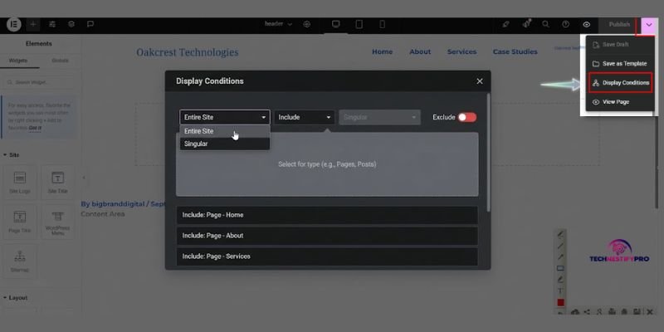The image size is (664, 332).
Task: Open Site Settings sliders icon
Action: click(52, 25)
